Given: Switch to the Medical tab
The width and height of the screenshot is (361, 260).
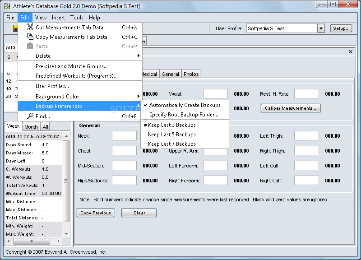Looking at the screenshot, I should pos(150,74).
